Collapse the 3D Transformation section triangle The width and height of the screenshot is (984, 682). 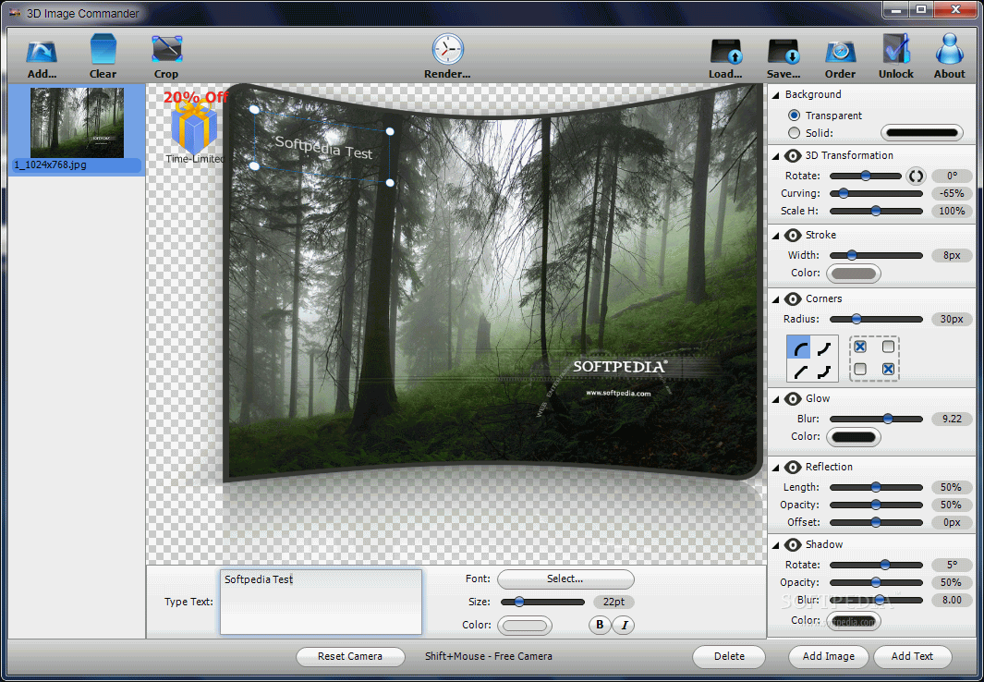coord(776,156)
